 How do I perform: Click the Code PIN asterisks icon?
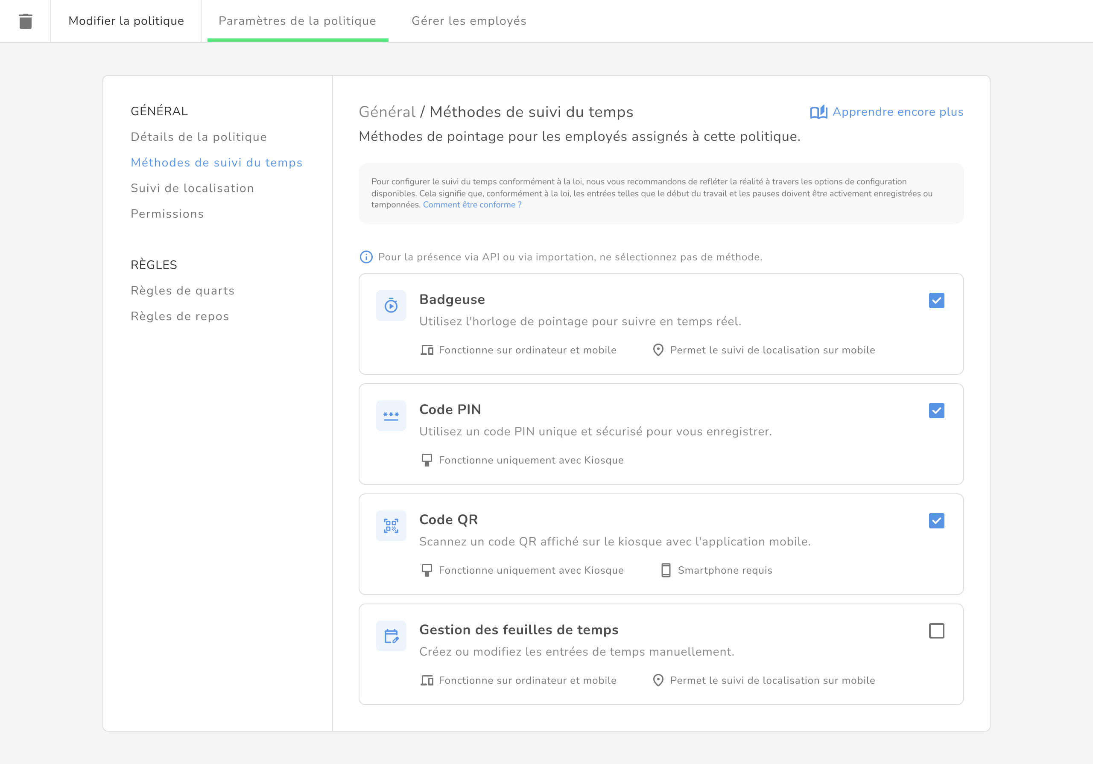[x=391, y=416]
